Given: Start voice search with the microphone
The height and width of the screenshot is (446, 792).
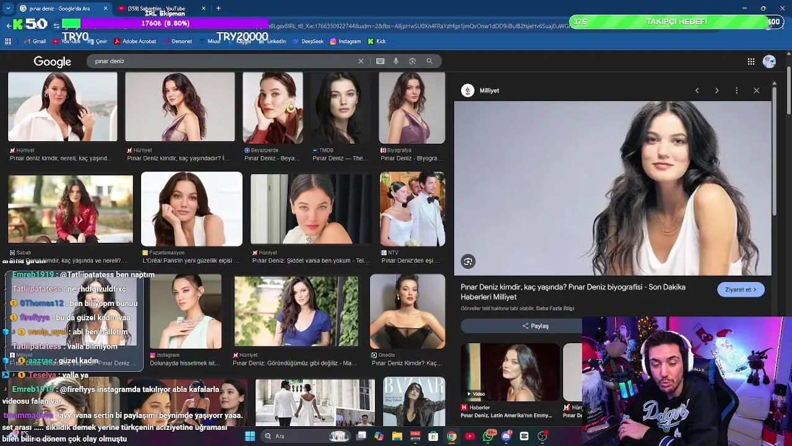Looking at the screenshot, I should click(396, 61).
